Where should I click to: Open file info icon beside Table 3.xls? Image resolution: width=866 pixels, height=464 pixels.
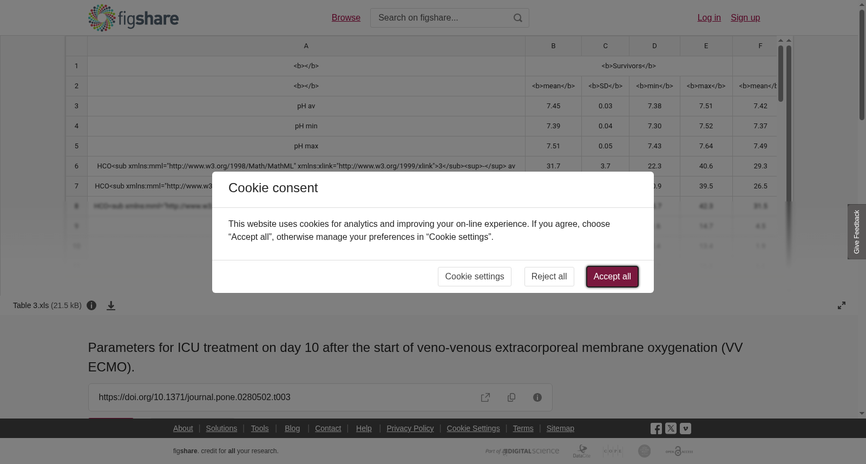click(91, 305)
